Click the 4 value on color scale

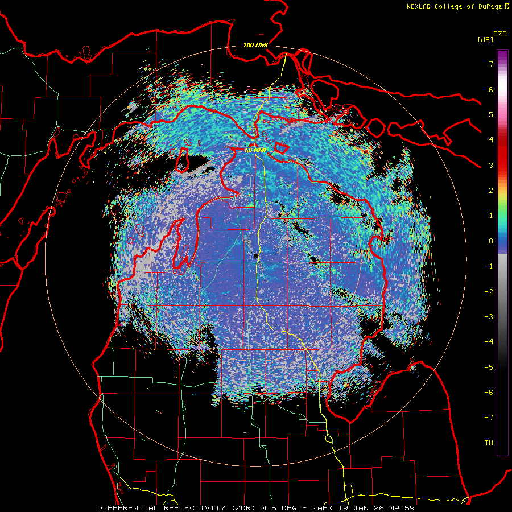click(491, 140)
